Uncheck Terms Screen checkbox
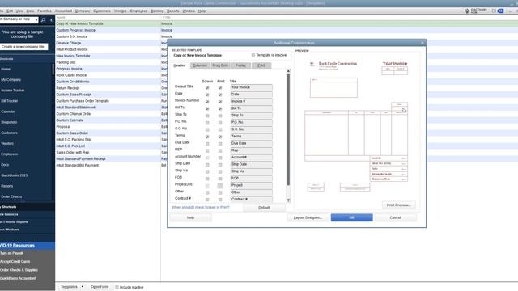The height and width of the screenshot is (291, 518). coord(207,137)
